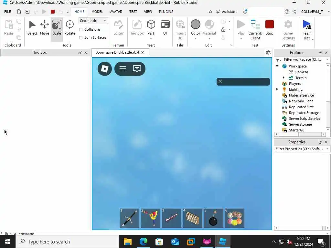Select the brick wall tool in slot 4
The image size is (331, 248).
[193, 218]
